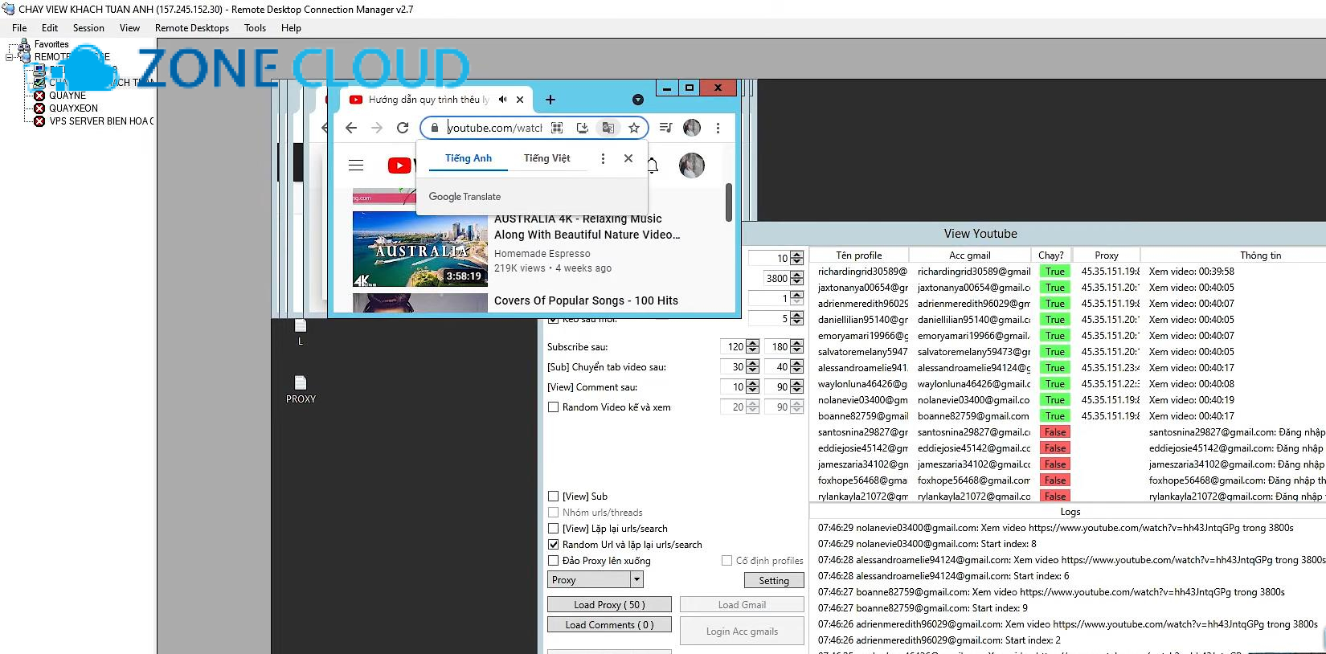Click the Google Translate icon in address bar
Image resolution: width=1326 pixels, height=654 pixels.
pyautogui.click(x=608, y=128)
